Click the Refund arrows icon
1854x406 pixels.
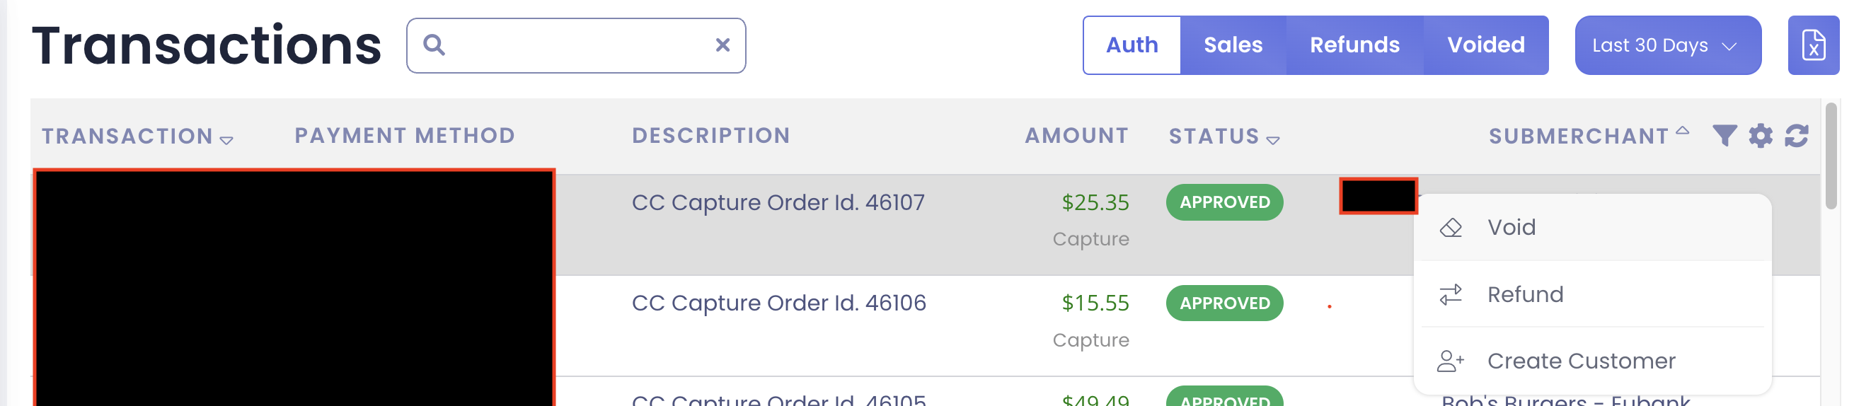coord(1450,294)
